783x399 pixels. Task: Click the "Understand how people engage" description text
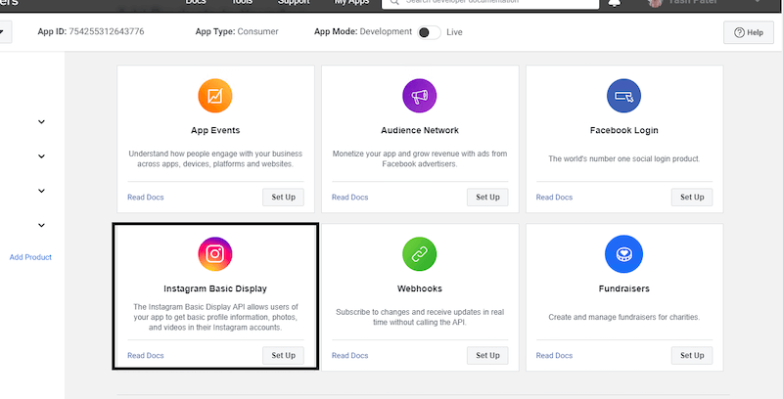[x=215, y=158]
